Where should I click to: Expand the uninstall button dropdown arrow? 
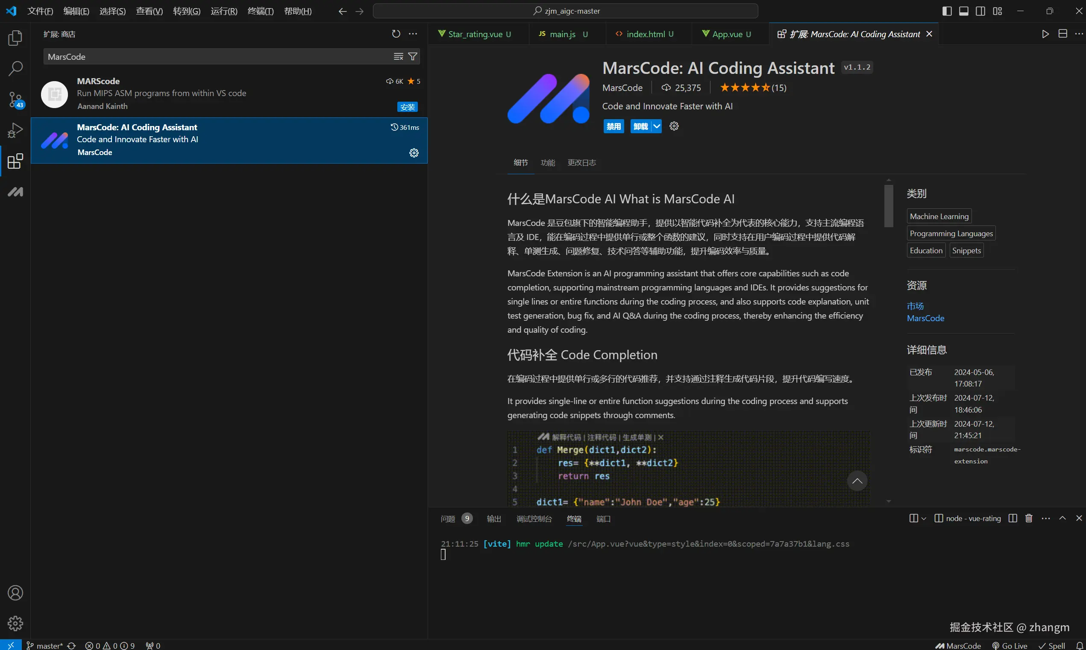pos(657,126)
